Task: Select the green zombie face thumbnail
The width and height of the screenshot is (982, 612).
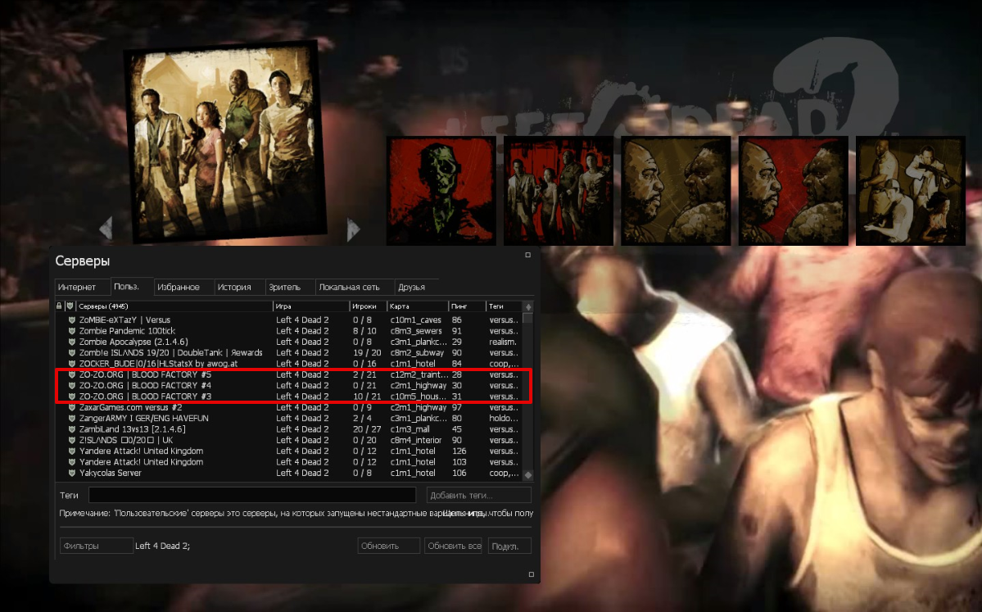Action: point(441,190)
